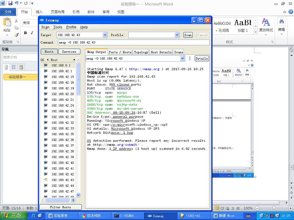The image size is (294, 220).
Task: Select the 实验报告一 heading in navigation pane
Action: point(21,77)
